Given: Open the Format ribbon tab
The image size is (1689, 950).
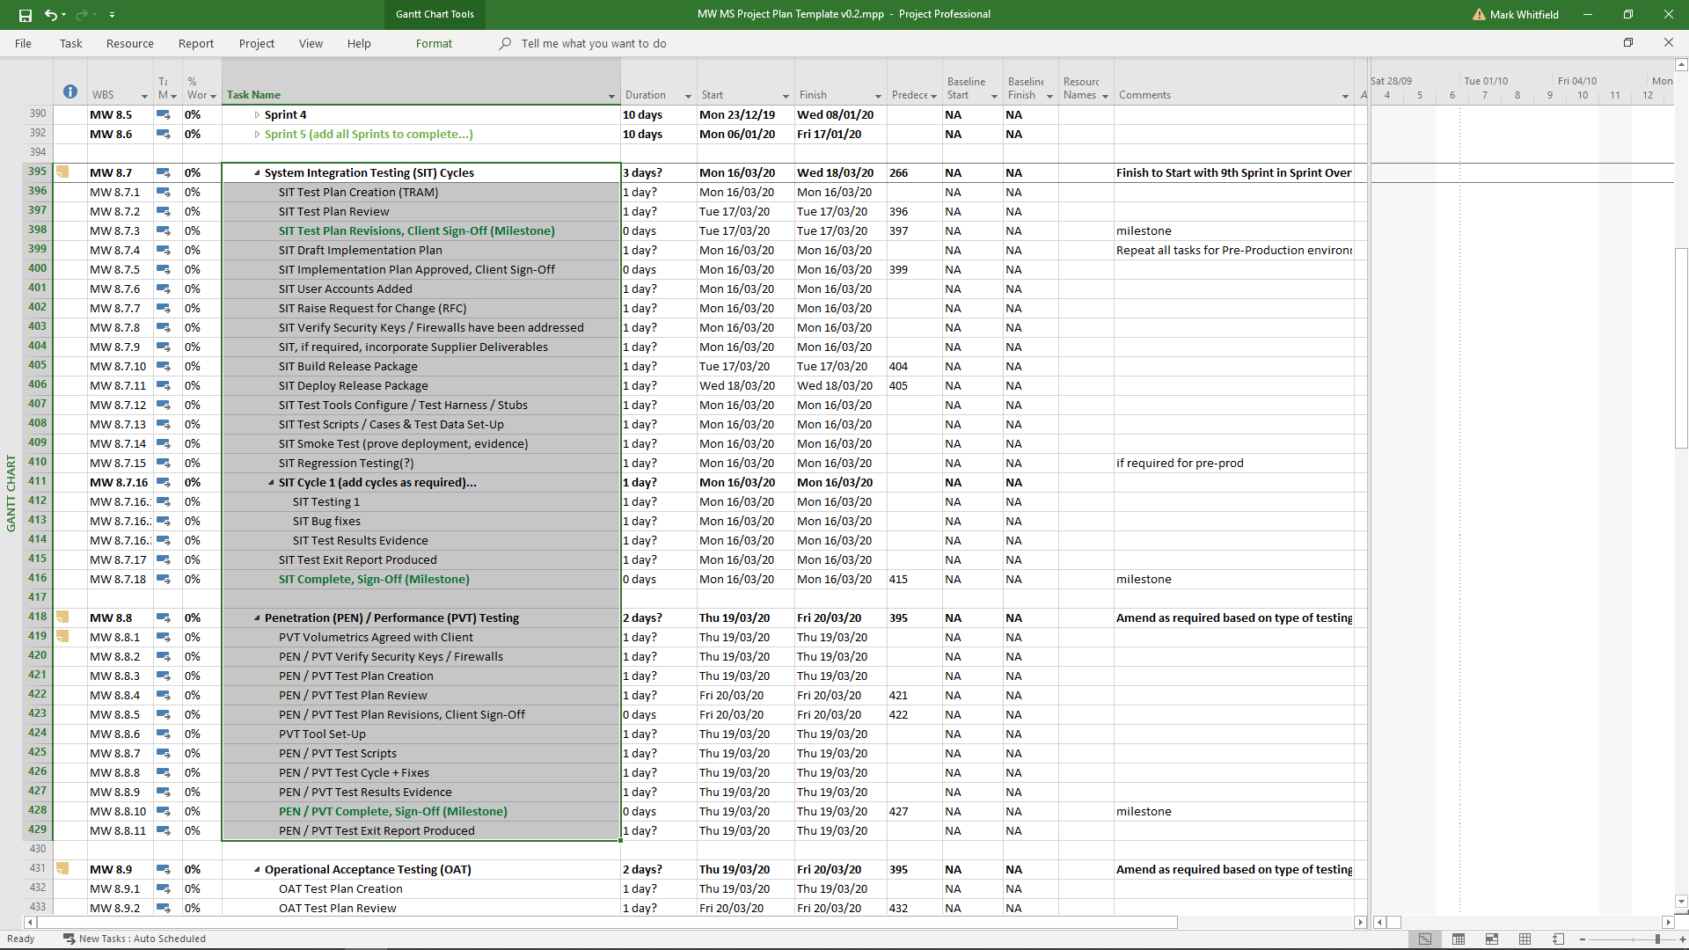Looking at the screenshot, I should tap(434, 43).
